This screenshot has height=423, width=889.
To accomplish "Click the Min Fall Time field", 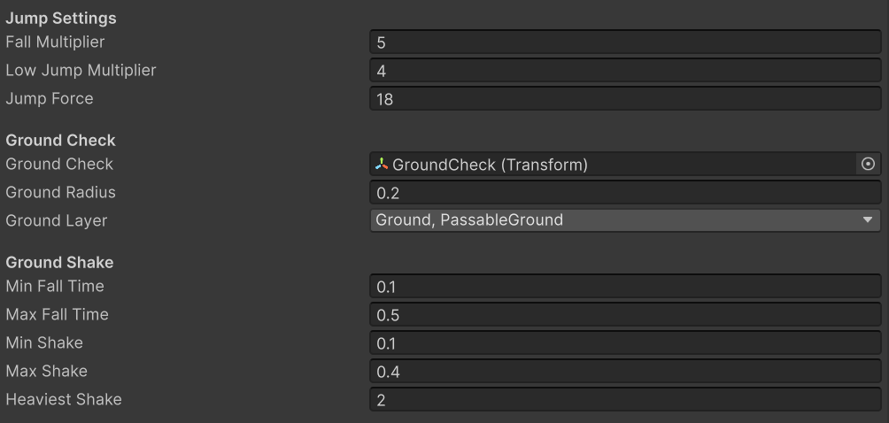I will tap(624, 287).
